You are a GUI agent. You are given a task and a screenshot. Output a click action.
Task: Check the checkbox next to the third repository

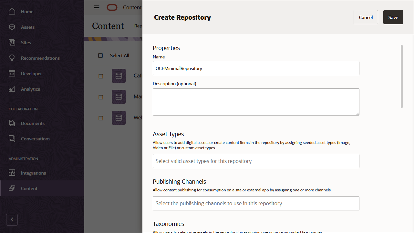click(100, 117)
